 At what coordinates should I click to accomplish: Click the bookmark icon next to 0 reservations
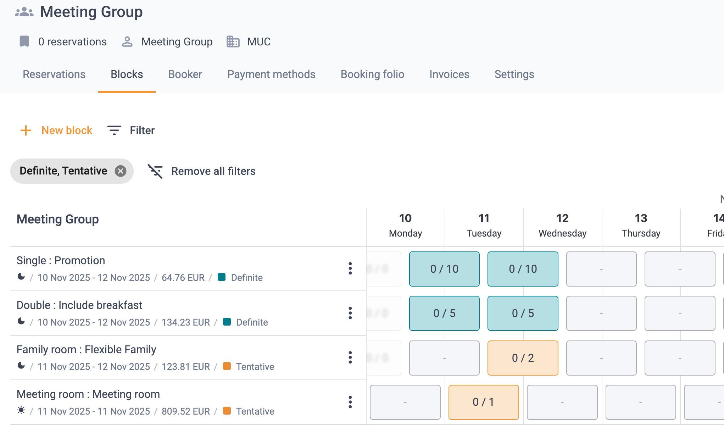pos(24,41)
